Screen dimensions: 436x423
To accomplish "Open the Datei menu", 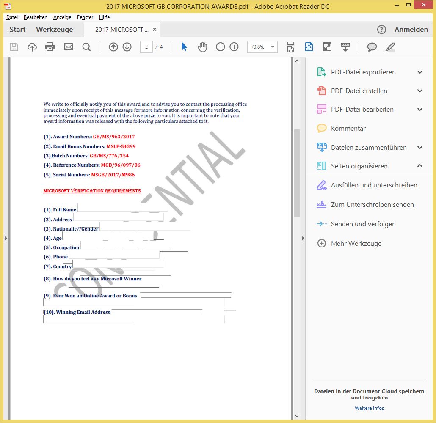I will pos(12,17).
